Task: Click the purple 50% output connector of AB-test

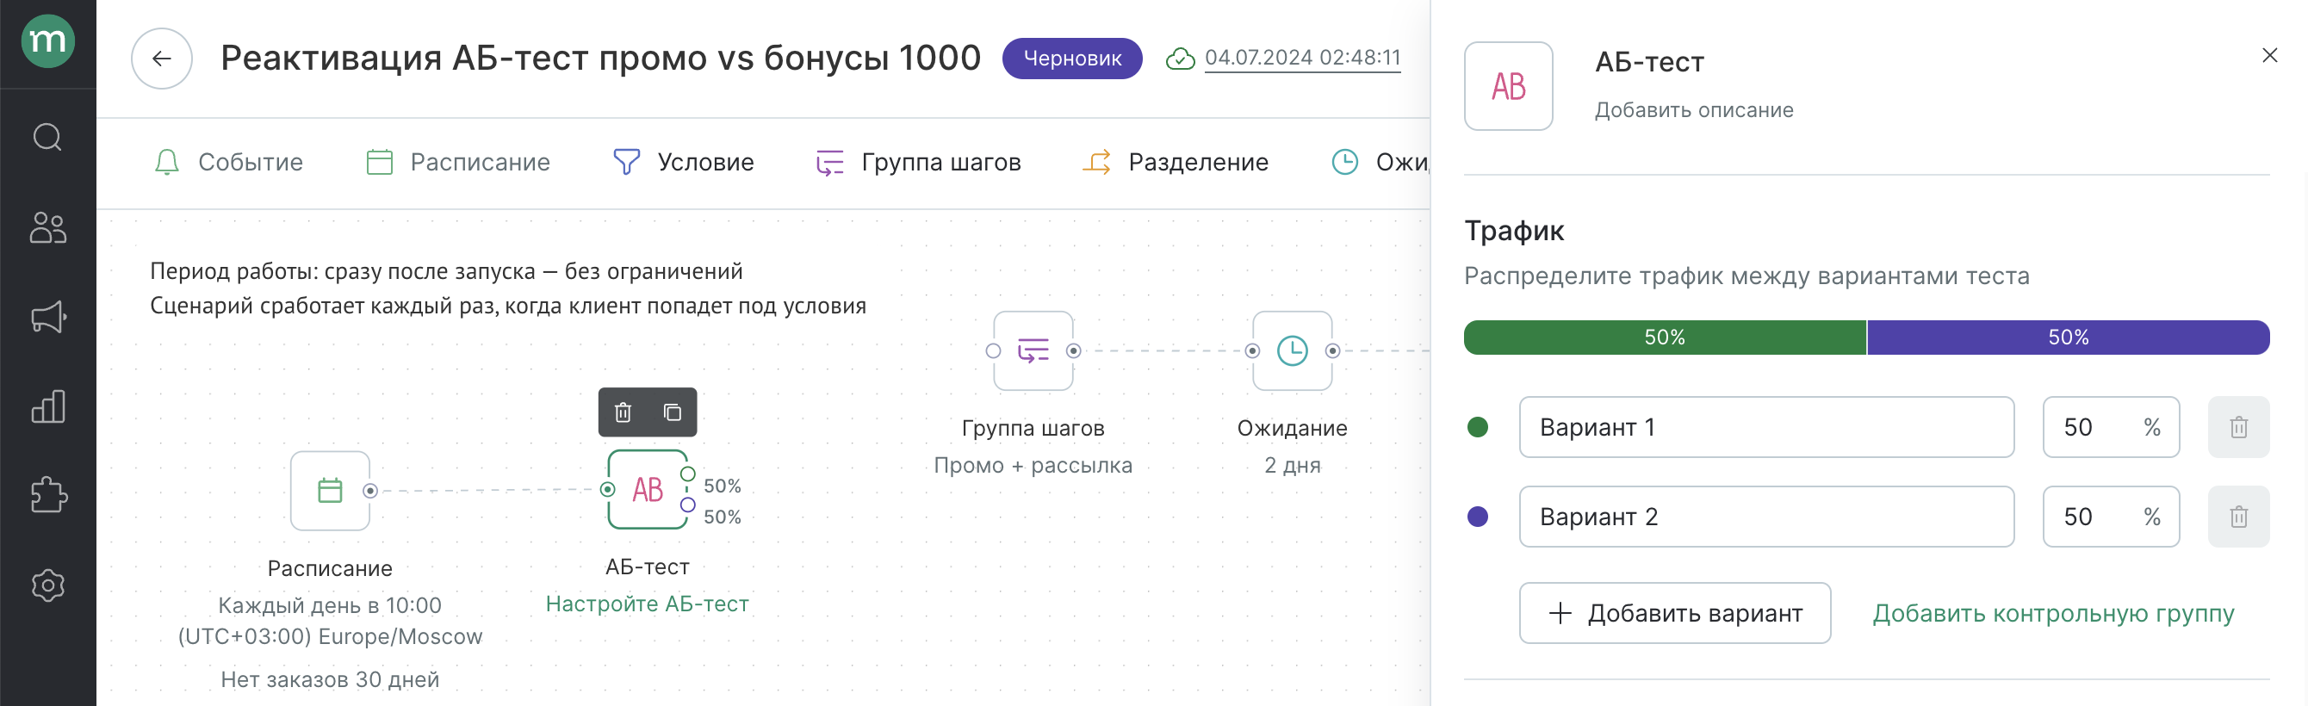Action: [687, 505]
